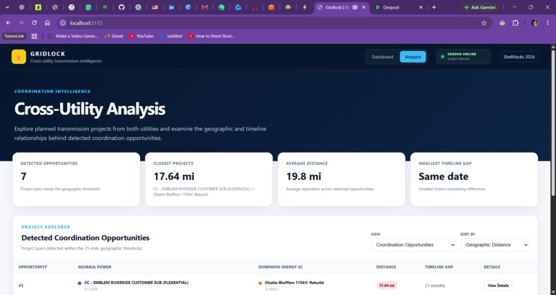Open the Chrome three-dot menu
This screenshot has width=556, height=295.
pos(548,23)
